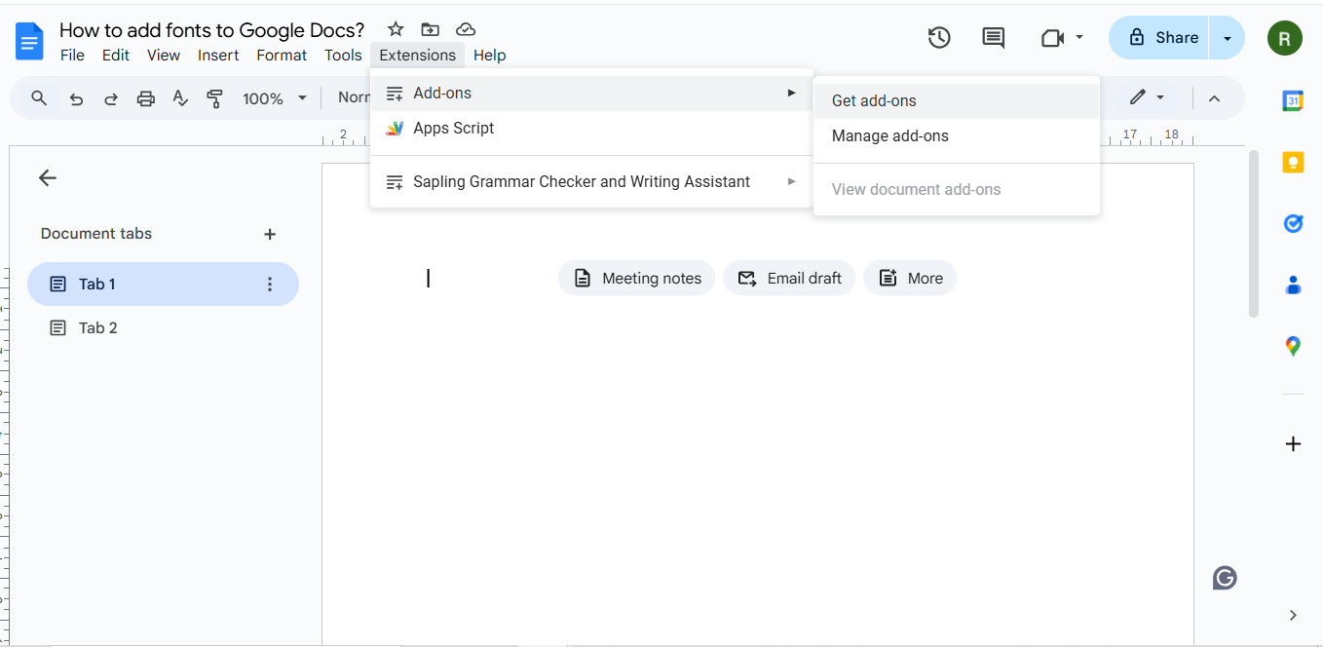
Task: Insert Meeting notes template chip
Action: 637,279
